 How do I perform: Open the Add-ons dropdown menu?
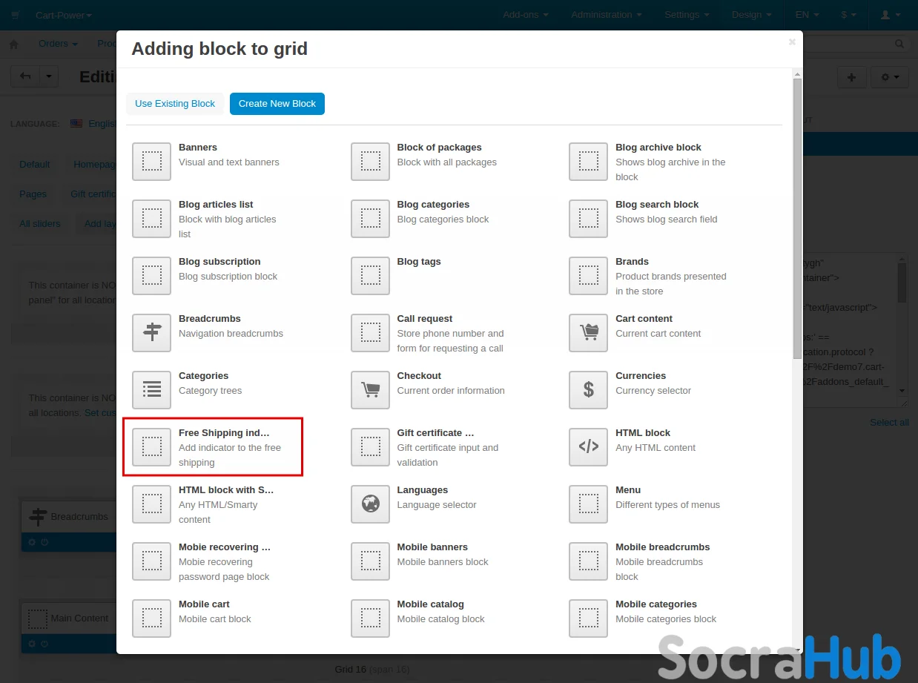click(x=526, y=15)
